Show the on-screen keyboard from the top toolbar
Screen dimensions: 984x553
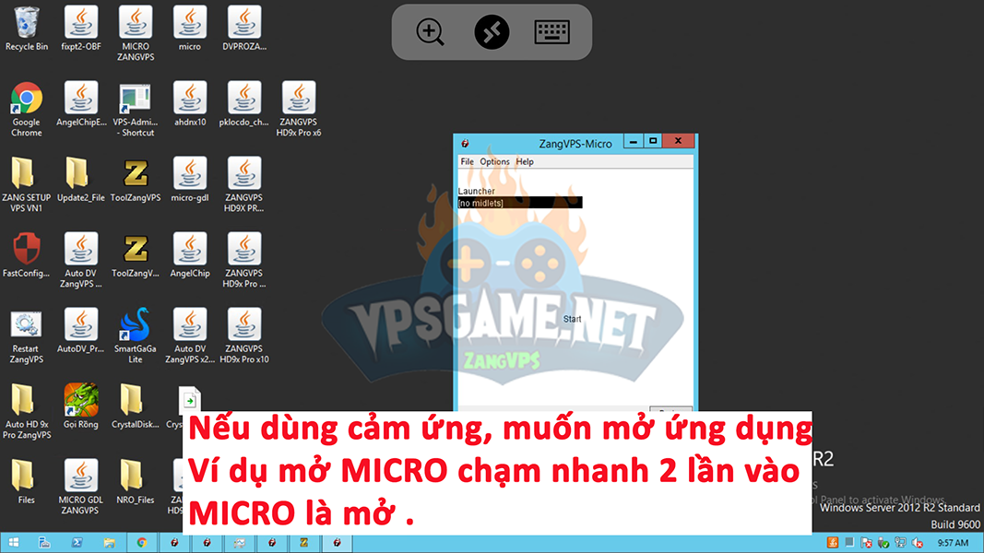point(552,32)
